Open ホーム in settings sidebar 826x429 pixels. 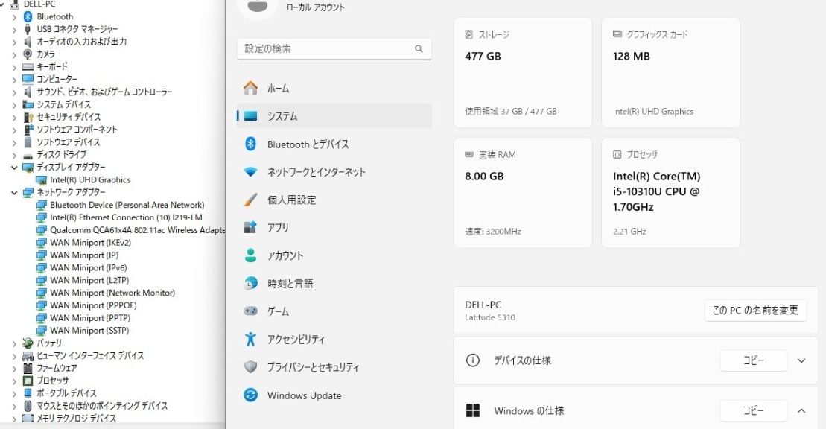[x=334, y=88]
